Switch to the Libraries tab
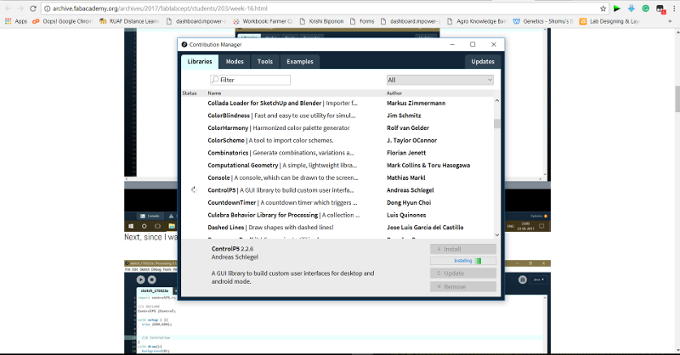The image size is (680, 355). [200, 61]
